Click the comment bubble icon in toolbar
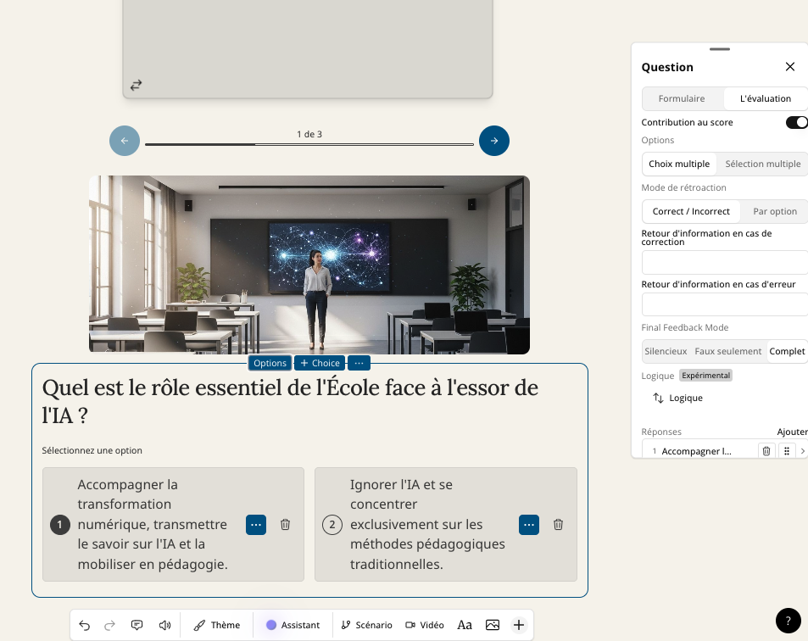This screenshot has height=641, width=808. 137,625
